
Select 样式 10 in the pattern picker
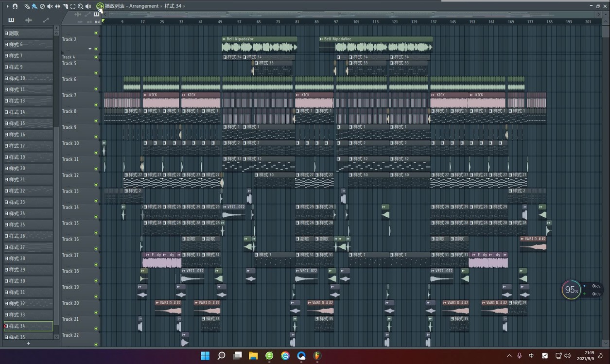[x=28, y=78]
